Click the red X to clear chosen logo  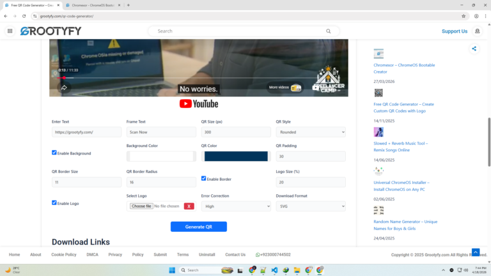(189, 206)
